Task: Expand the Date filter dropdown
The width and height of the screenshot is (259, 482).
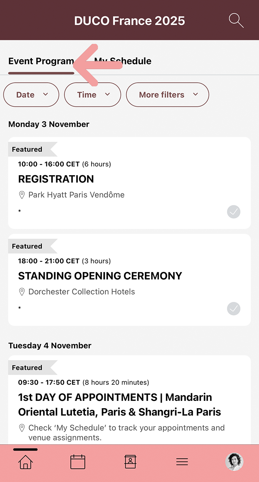Action: (x=31, y=94)
